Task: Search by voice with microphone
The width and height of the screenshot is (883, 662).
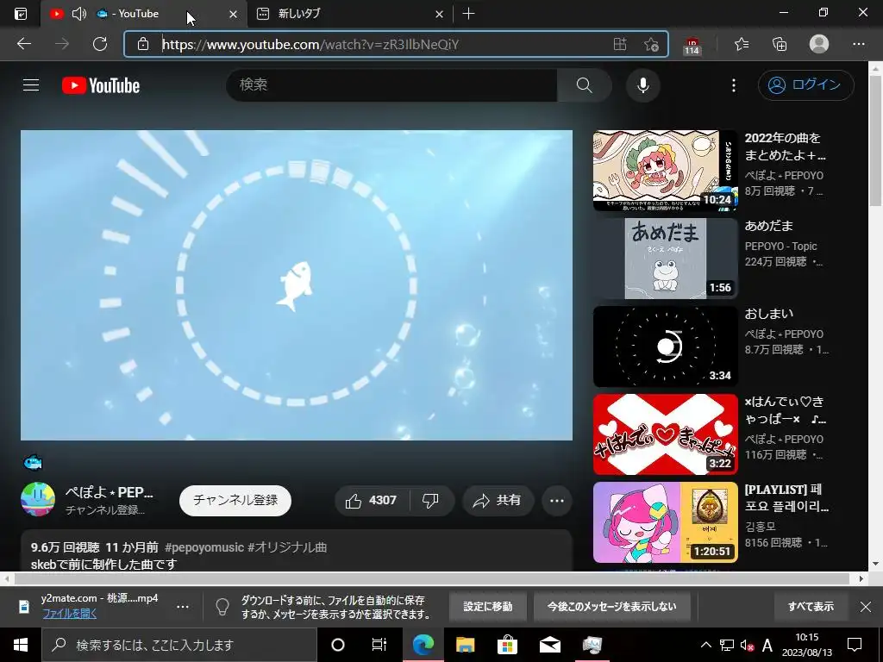Action: [643, 85]
